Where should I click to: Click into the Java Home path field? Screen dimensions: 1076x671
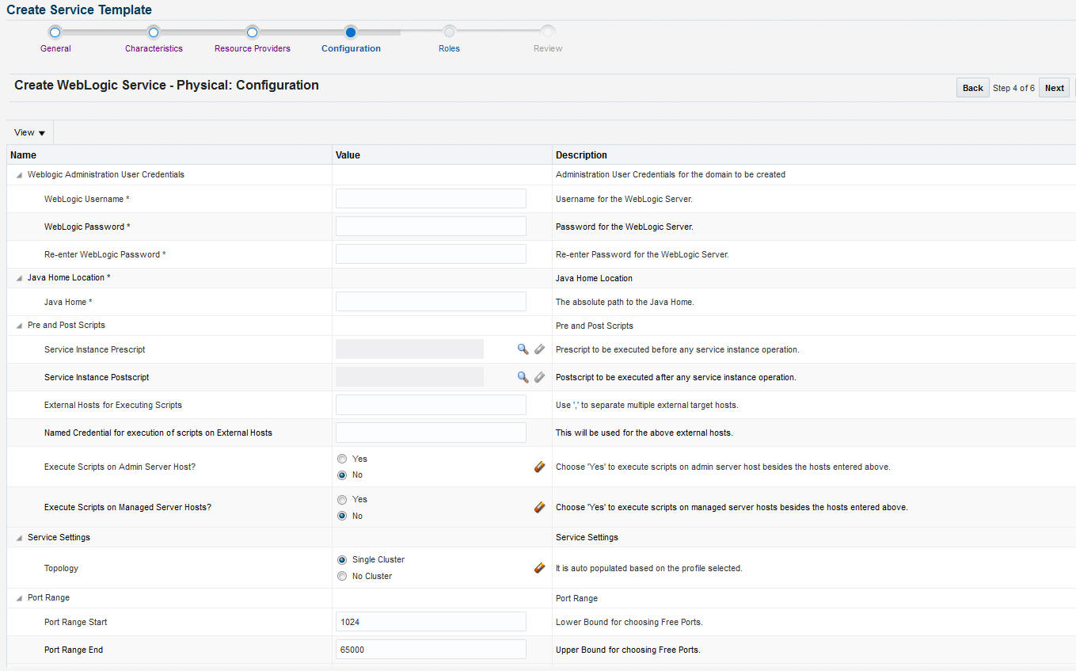click(x=431, y=302)
